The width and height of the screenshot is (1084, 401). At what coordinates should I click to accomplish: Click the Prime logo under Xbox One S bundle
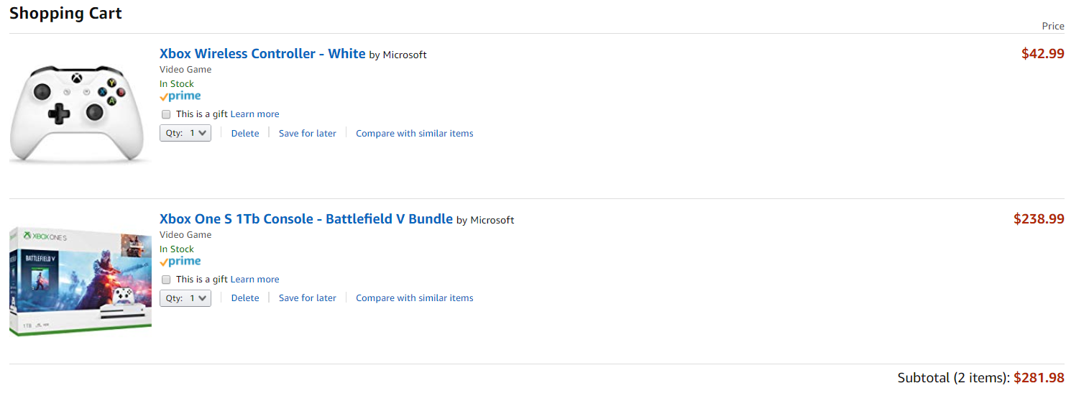tap(180, 262)
